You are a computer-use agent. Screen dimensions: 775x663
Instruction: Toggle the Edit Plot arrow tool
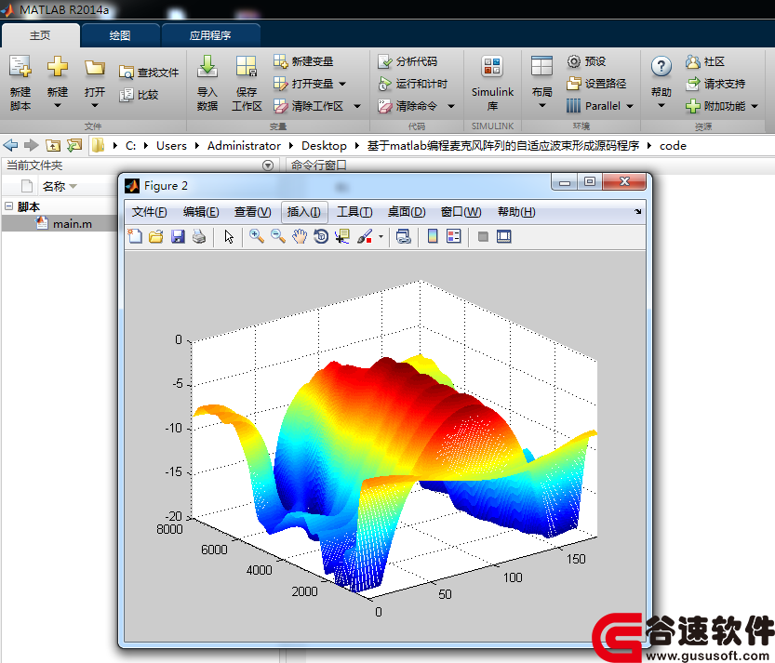(x=228, y=236)
